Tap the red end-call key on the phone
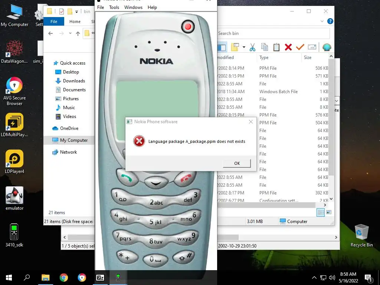 [x=185, y=179]
